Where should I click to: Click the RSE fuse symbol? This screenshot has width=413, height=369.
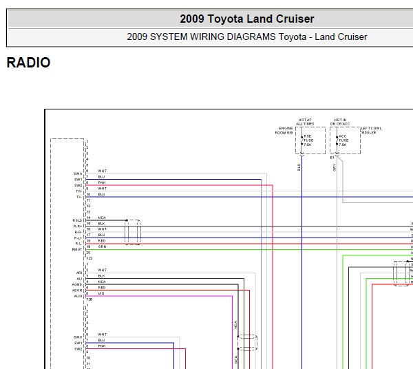pos(302,140)
